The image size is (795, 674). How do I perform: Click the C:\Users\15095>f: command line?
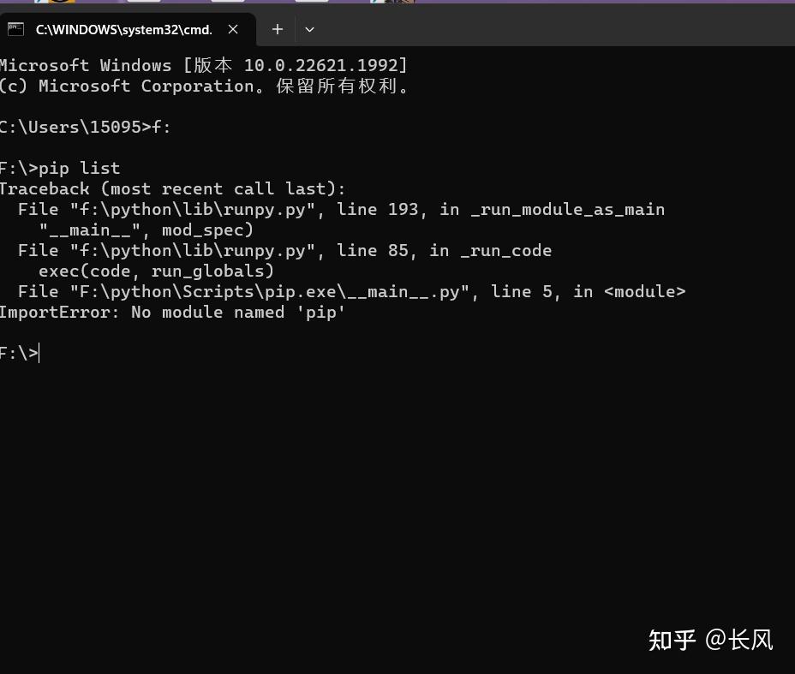click(86, 127)
